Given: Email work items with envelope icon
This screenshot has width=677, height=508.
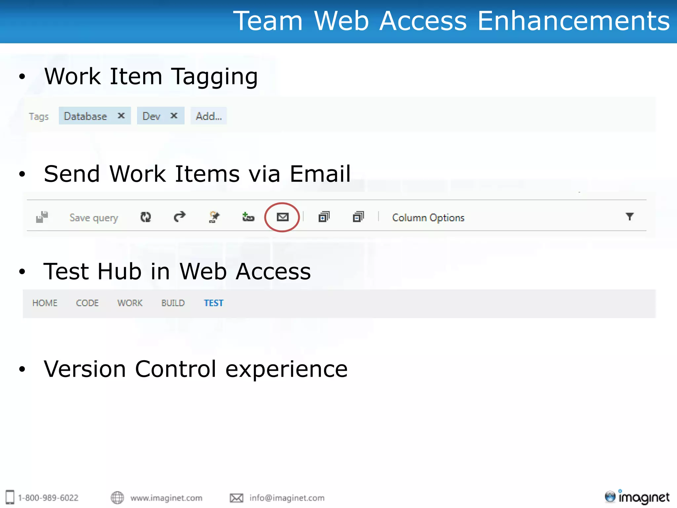Looking at the screenshot, I should 283,217.
